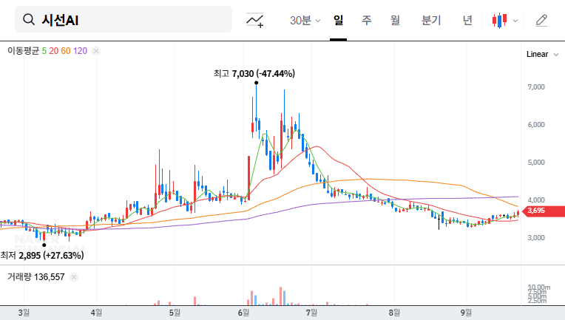Click the 9월 date axis label
Image resolution: width=565 pixels, height=320 pixels.
click(x=466, y=313)
